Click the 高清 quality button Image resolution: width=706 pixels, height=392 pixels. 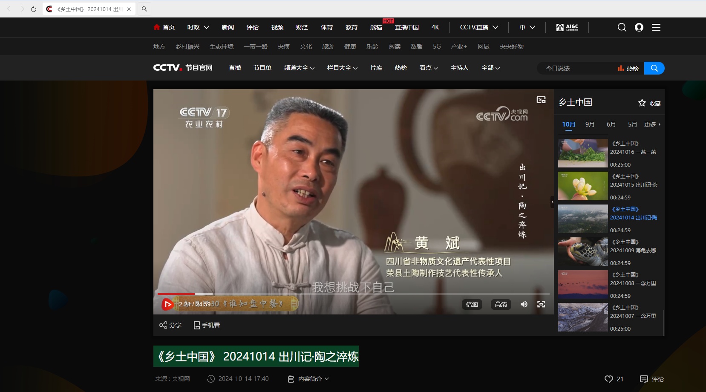coord(500,304)
